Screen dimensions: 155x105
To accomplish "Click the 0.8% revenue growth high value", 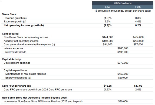I will point(138,18).
